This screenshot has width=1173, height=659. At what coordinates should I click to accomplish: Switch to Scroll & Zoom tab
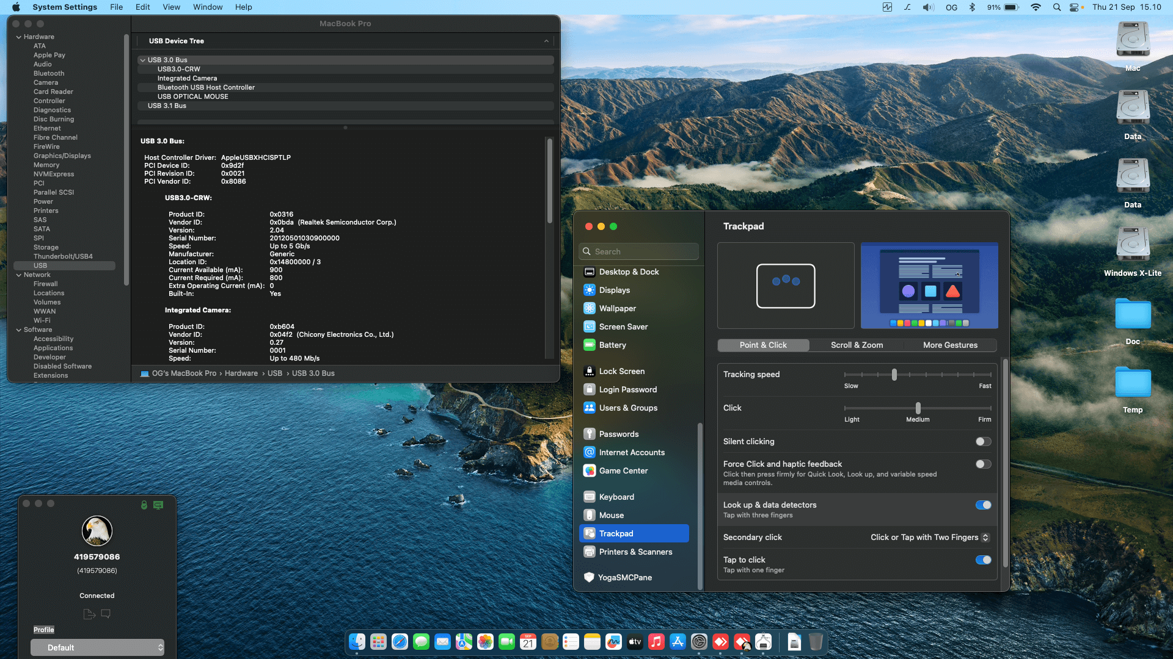pos(857,345)
